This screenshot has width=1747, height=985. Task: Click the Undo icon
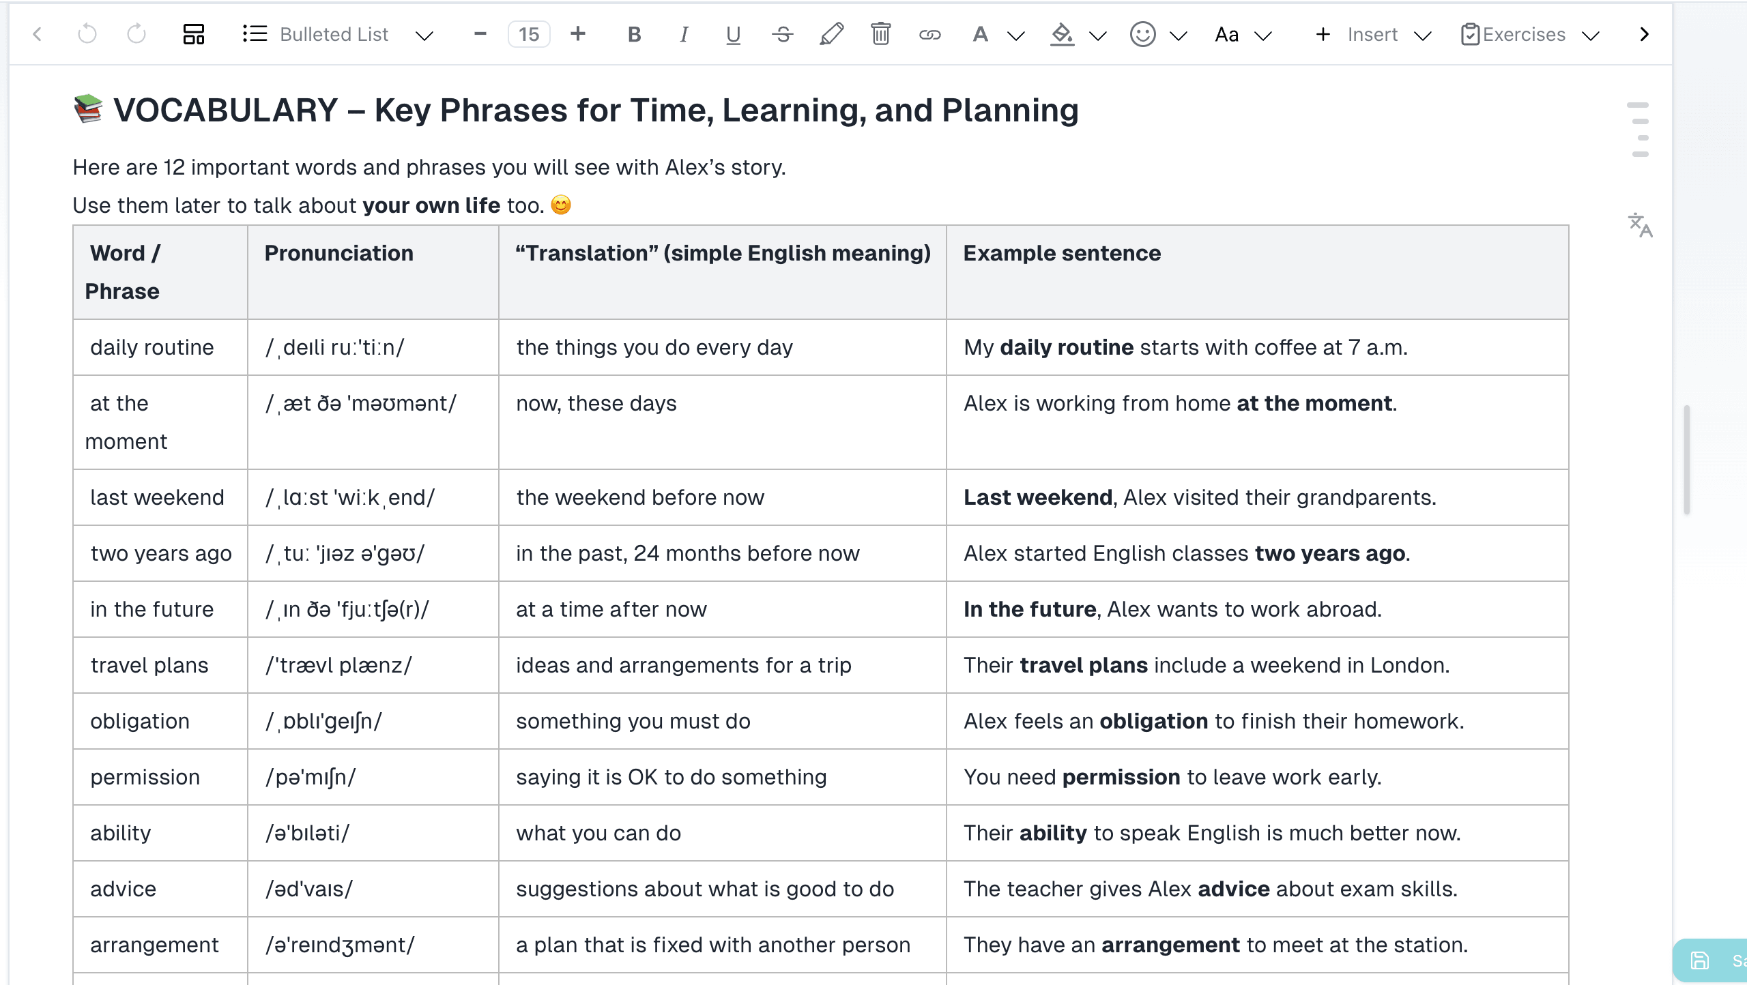click(87, 33)
